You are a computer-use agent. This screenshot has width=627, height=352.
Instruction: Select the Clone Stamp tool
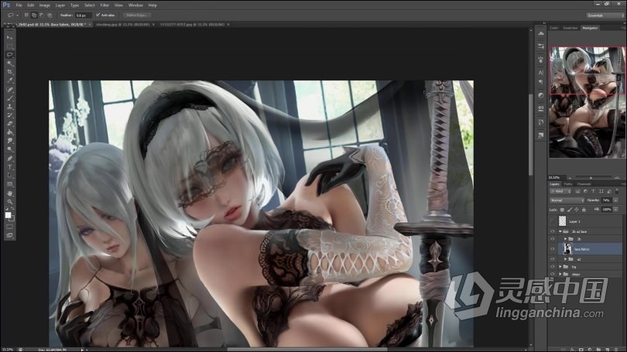9,107
